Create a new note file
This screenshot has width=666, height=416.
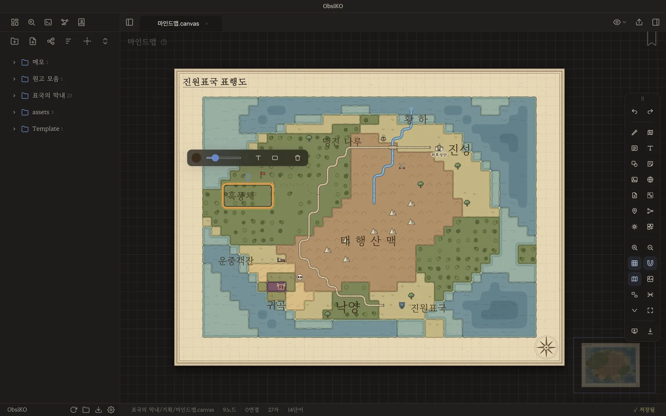33,41
